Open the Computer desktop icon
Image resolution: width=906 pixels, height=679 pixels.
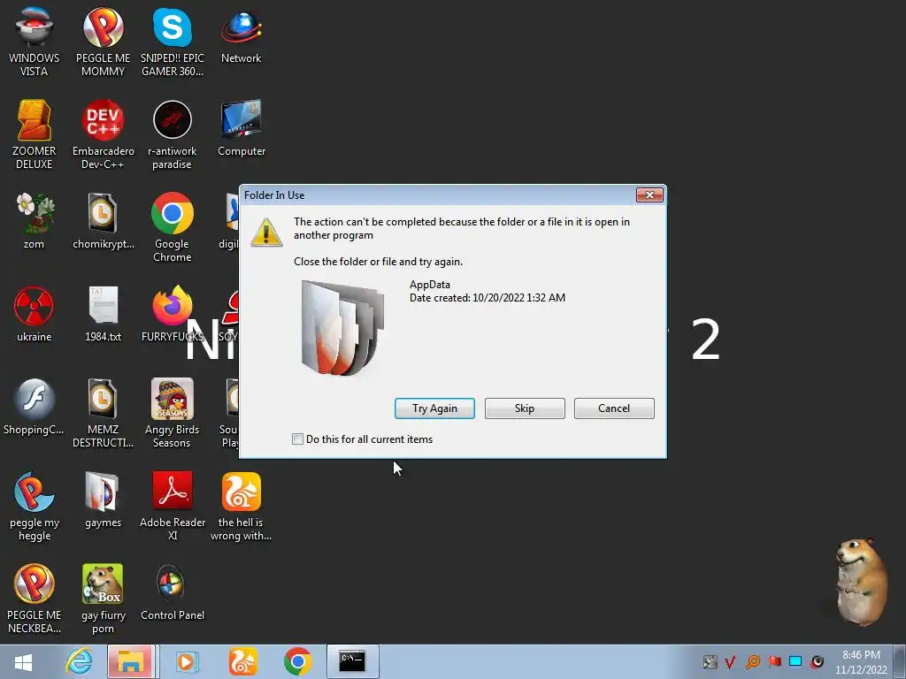tap(242, 128)
